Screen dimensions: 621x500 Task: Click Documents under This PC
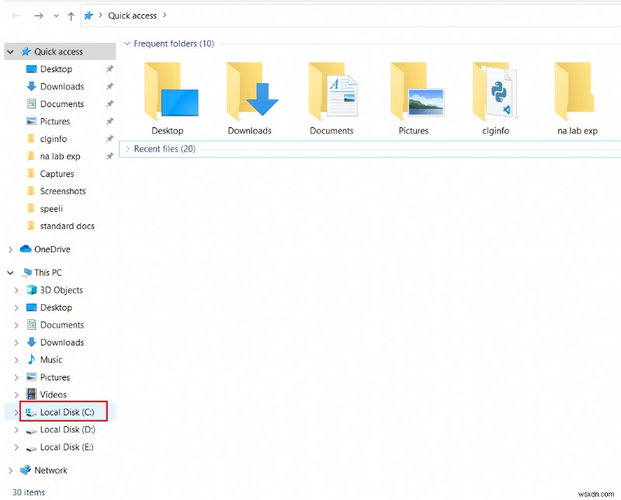(x=62, y=325)
